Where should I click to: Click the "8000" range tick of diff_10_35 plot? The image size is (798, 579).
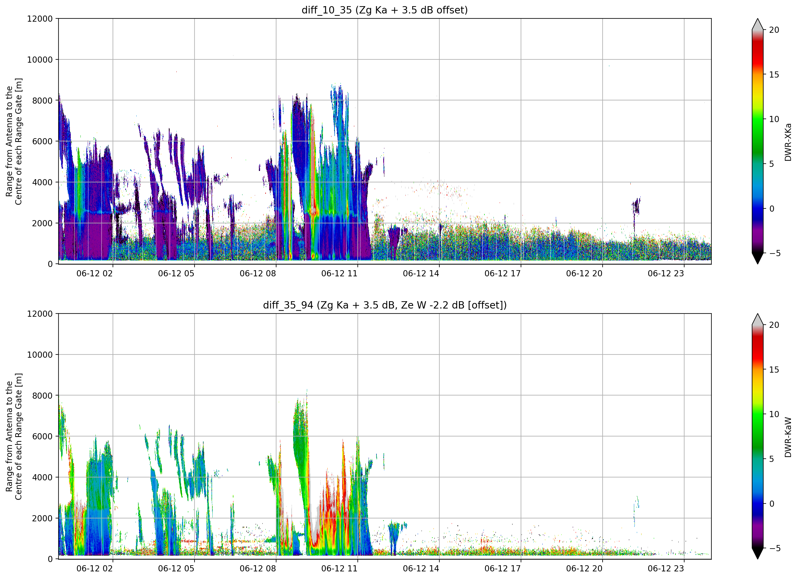pos(42,101)
